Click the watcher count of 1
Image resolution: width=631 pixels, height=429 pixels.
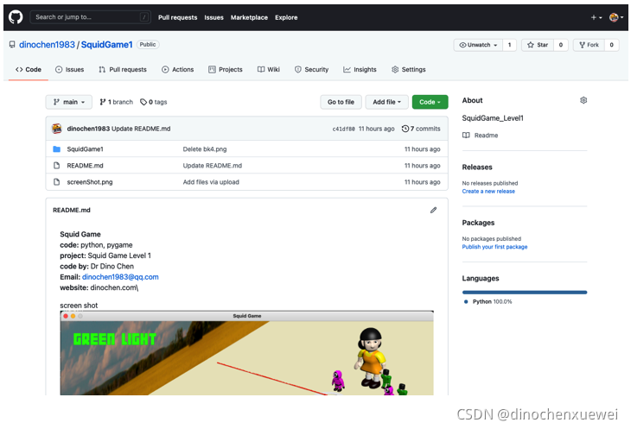pyautogui.click(x=509, y=45)
